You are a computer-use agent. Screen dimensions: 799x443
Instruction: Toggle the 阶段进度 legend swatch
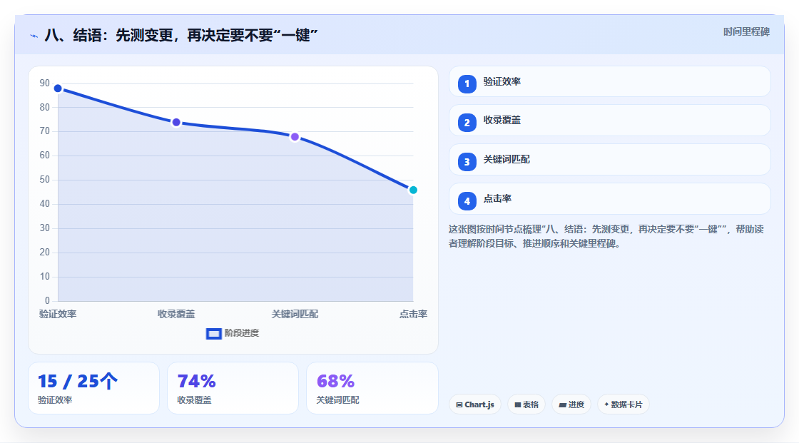pos(213,334)
